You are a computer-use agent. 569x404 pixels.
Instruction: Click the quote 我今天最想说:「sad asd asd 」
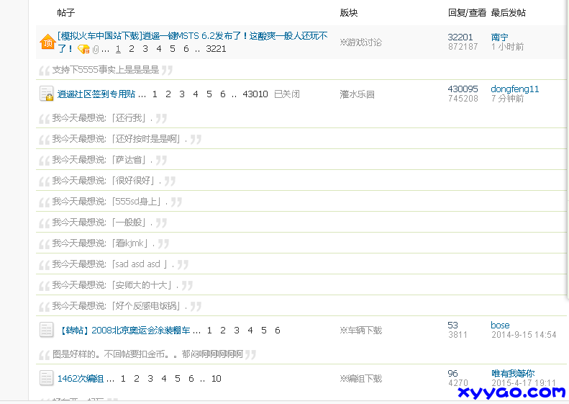coord(113,264)
